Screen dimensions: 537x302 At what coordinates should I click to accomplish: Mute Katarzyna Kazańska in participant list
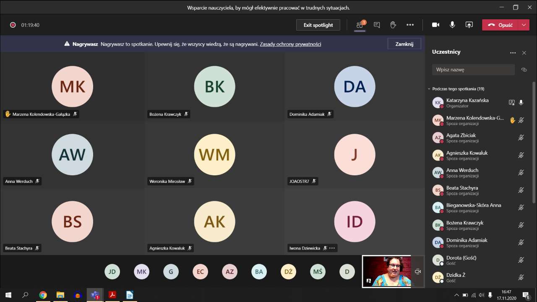click(521, 102)
